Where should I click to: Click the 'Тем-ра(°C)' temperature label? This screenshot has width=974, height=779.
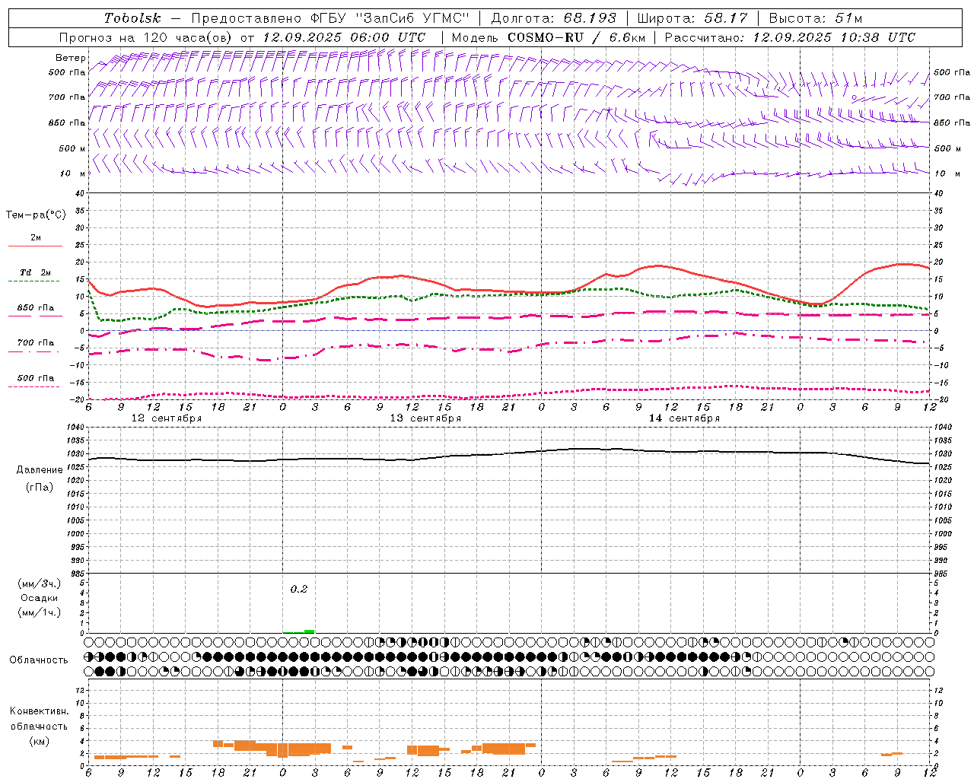pyautogui.click(x=36, y=215)
